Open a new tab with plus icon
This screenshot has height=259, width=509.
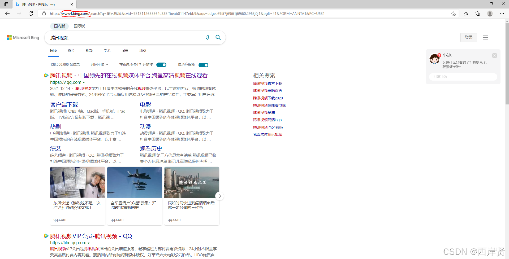pyautogui.click(x=81, y=4)
